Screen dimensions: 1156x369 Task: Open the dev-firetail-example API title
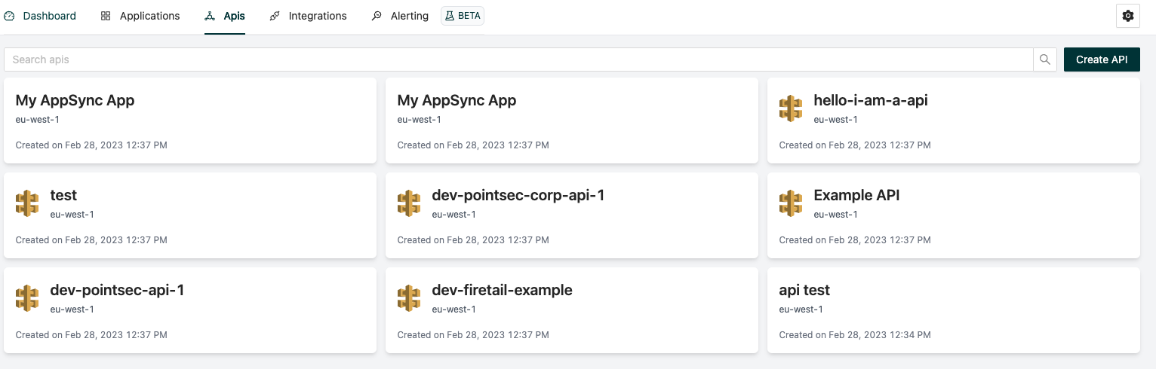[x=502, y=291]
